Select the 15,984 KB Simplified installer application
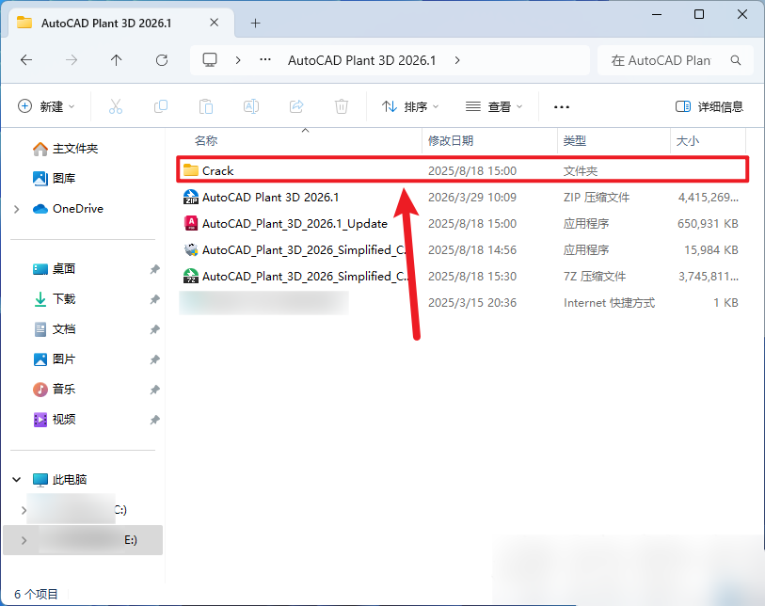765x606 pixels. point(462,249)
